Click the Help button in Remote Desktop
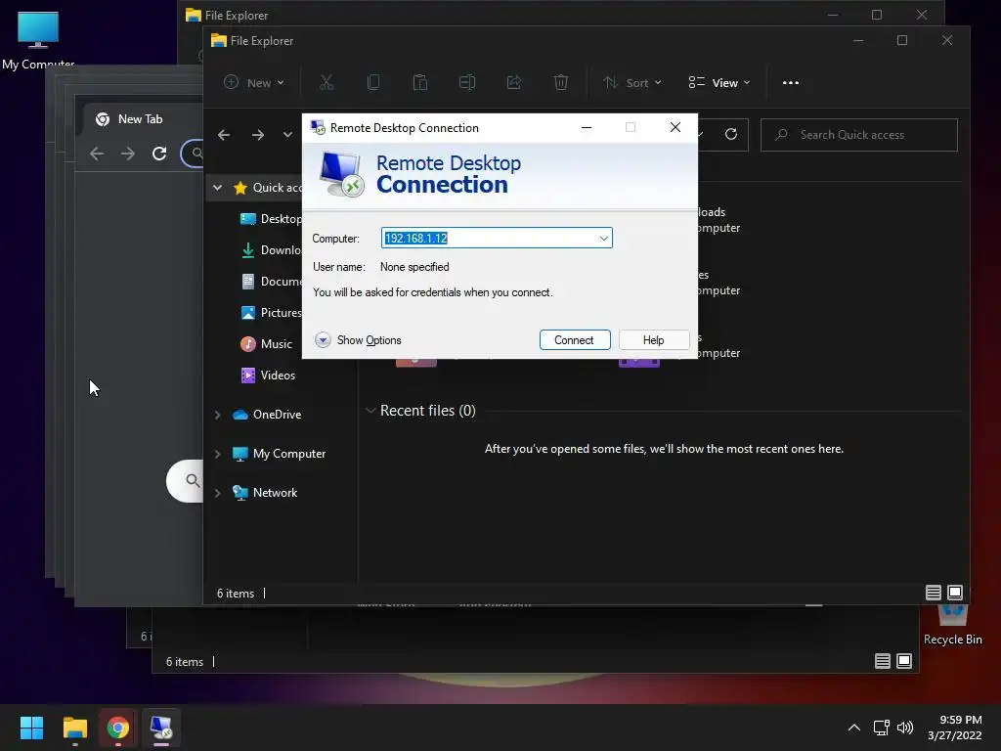 tap(654, 339)
